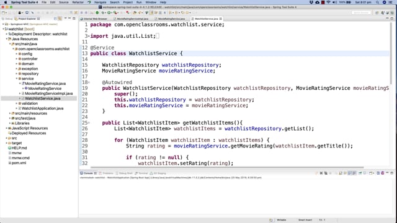Toggle the Scroll Lock icon in Console toolbar

pyautogui.click(x=341, y=173)
